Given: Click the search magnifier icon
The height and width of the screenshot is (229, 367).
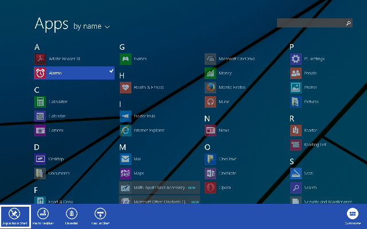Looking at the screenshot, I should click(348, 23).
